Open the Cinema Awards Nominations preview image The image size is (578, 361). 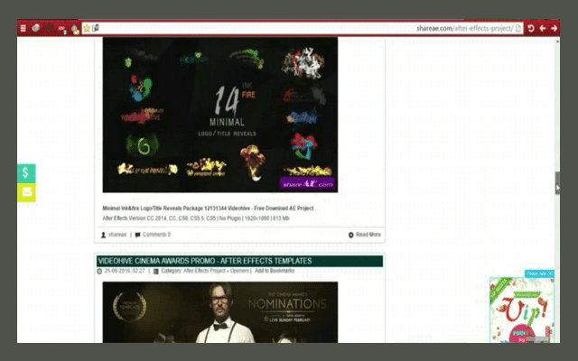220,312
